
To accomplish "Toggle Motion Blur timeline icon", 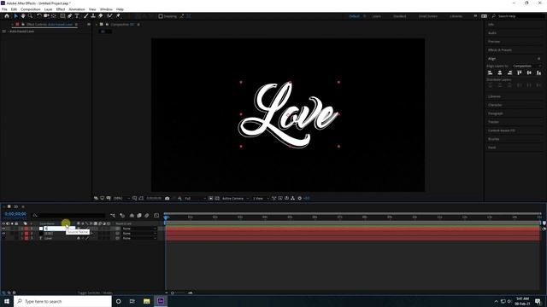I will point(147,216).
